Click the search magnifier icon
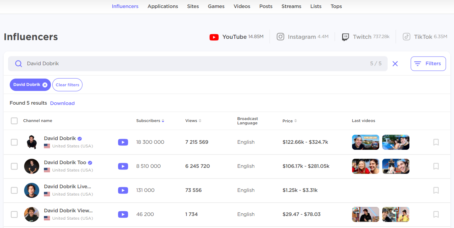Viewport: 454px width, 228px height. [x=19, y=64]
